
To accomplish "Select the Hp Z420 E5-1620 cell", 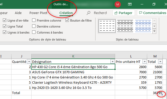I will [73, 88].
